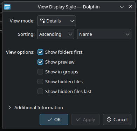Open the Ascending sort order dropdown
137x131 pixels.
(56, 34)
